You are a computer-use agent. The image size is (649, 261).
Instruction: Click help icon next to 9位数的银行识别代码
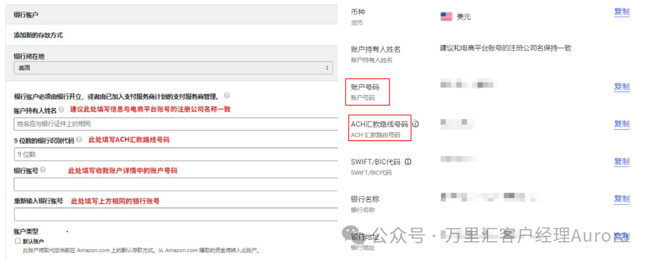(79, 140)
